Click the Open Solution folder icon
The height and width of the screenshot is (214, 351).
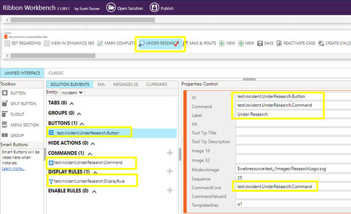pyautogui.click(x=111, y=8)
